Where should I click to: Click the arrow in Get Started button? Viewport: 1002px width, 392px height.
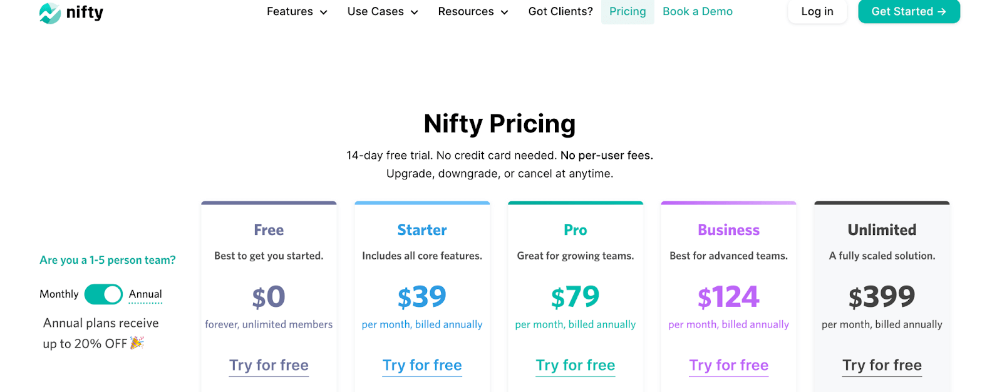point(941,12)
